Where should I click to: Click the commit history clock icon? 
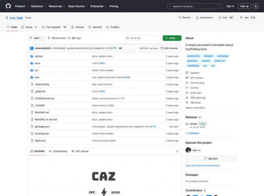point(162,48)
